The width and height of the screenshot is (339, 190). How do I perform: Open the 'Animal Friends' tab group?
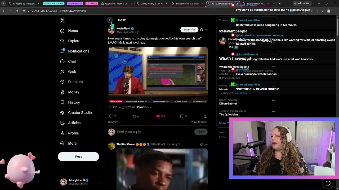75,4
